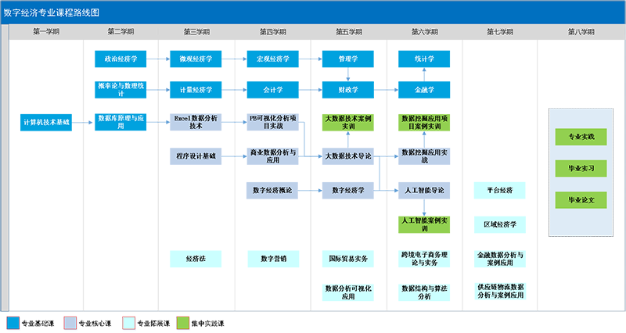Click the 会计学 course box
626x333 pixels.
(x=272, y=90)
